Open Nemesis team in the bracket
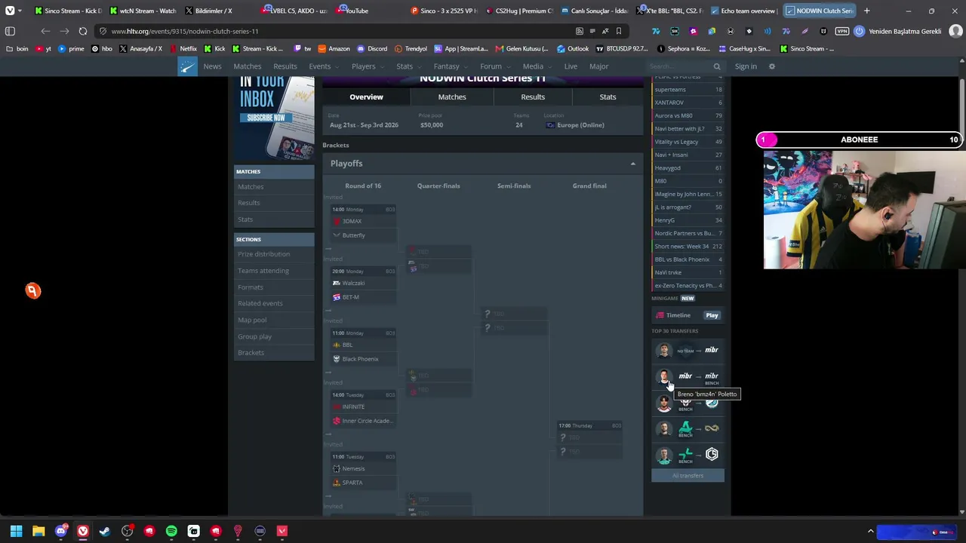966x543 pixels. 353,468
